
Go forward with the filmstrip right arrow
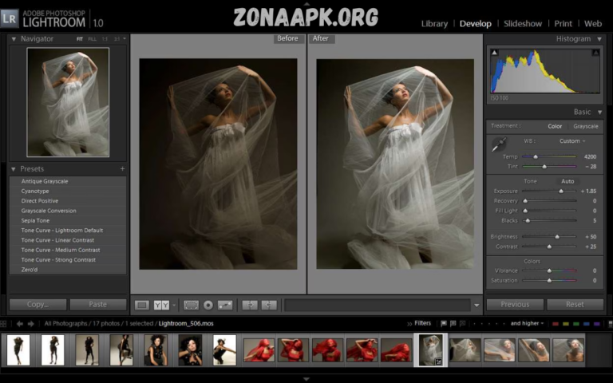click(31, 324)
